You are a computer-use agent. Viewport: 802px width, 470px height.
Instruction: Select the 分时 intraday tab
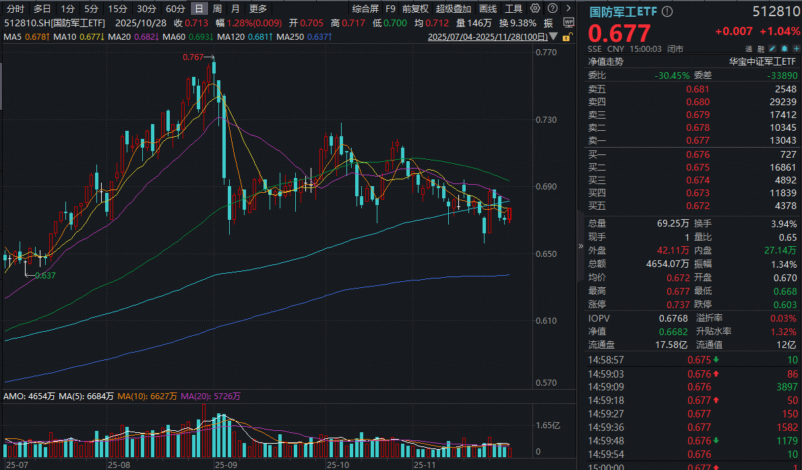15,9
